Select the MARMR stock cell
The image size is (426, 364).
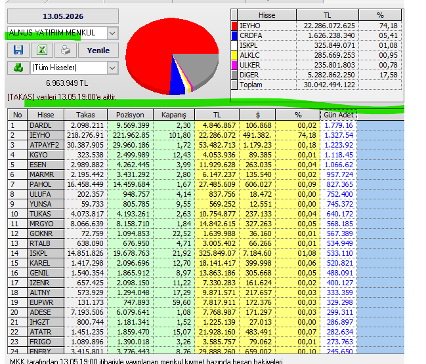pos(46,174)
